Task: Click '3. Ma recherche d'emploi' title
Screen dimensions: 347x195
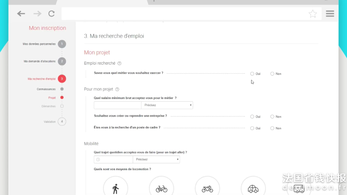Action: pyautogui.click(x=114, y=36)
